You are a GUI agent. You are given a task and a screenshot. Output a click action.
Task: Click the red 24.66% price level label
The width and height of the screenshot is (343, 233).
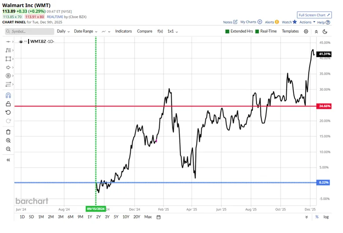(324, 106)
